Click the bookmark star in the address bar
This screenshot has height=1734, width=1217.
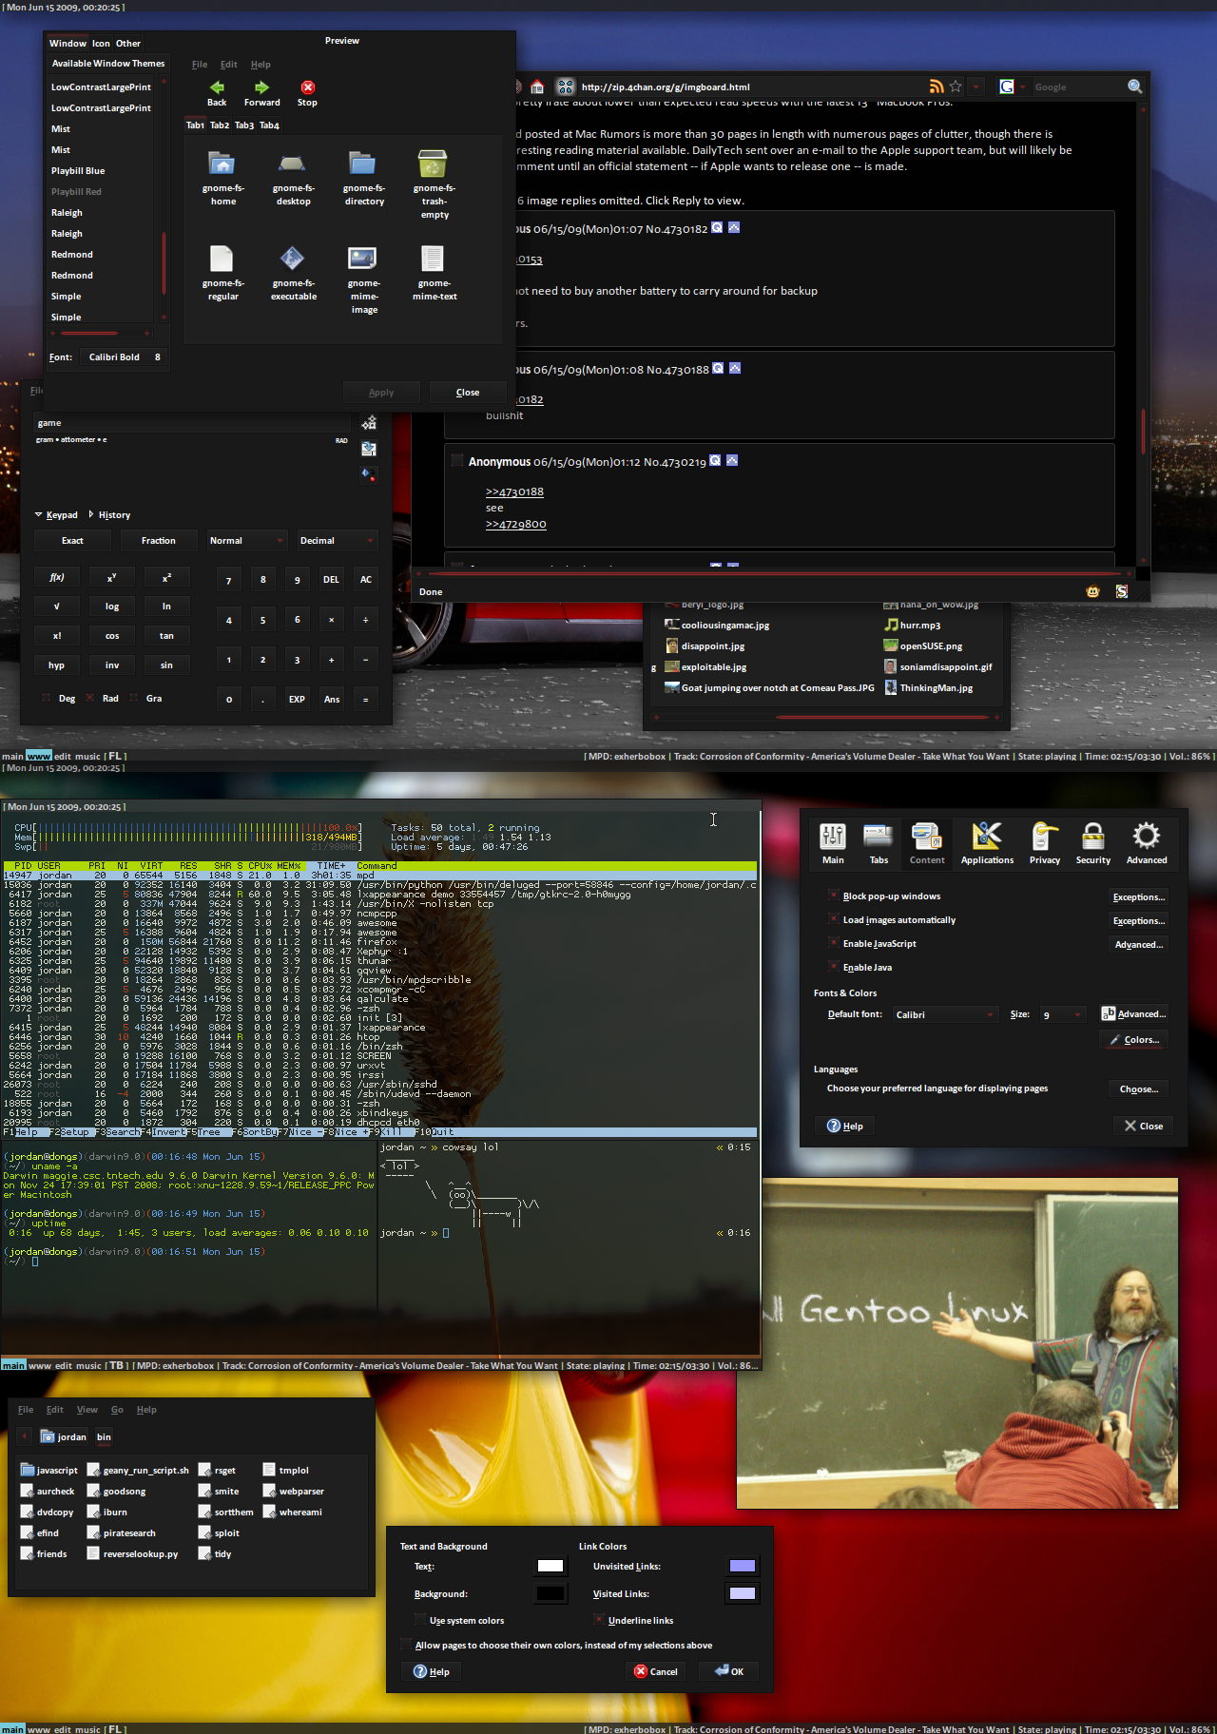(x=956, y=87)
